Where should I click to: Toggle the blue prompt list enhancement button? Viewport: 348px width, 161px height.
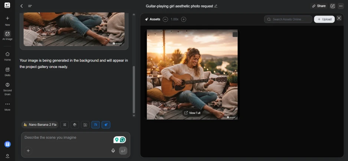click(95, 125)
